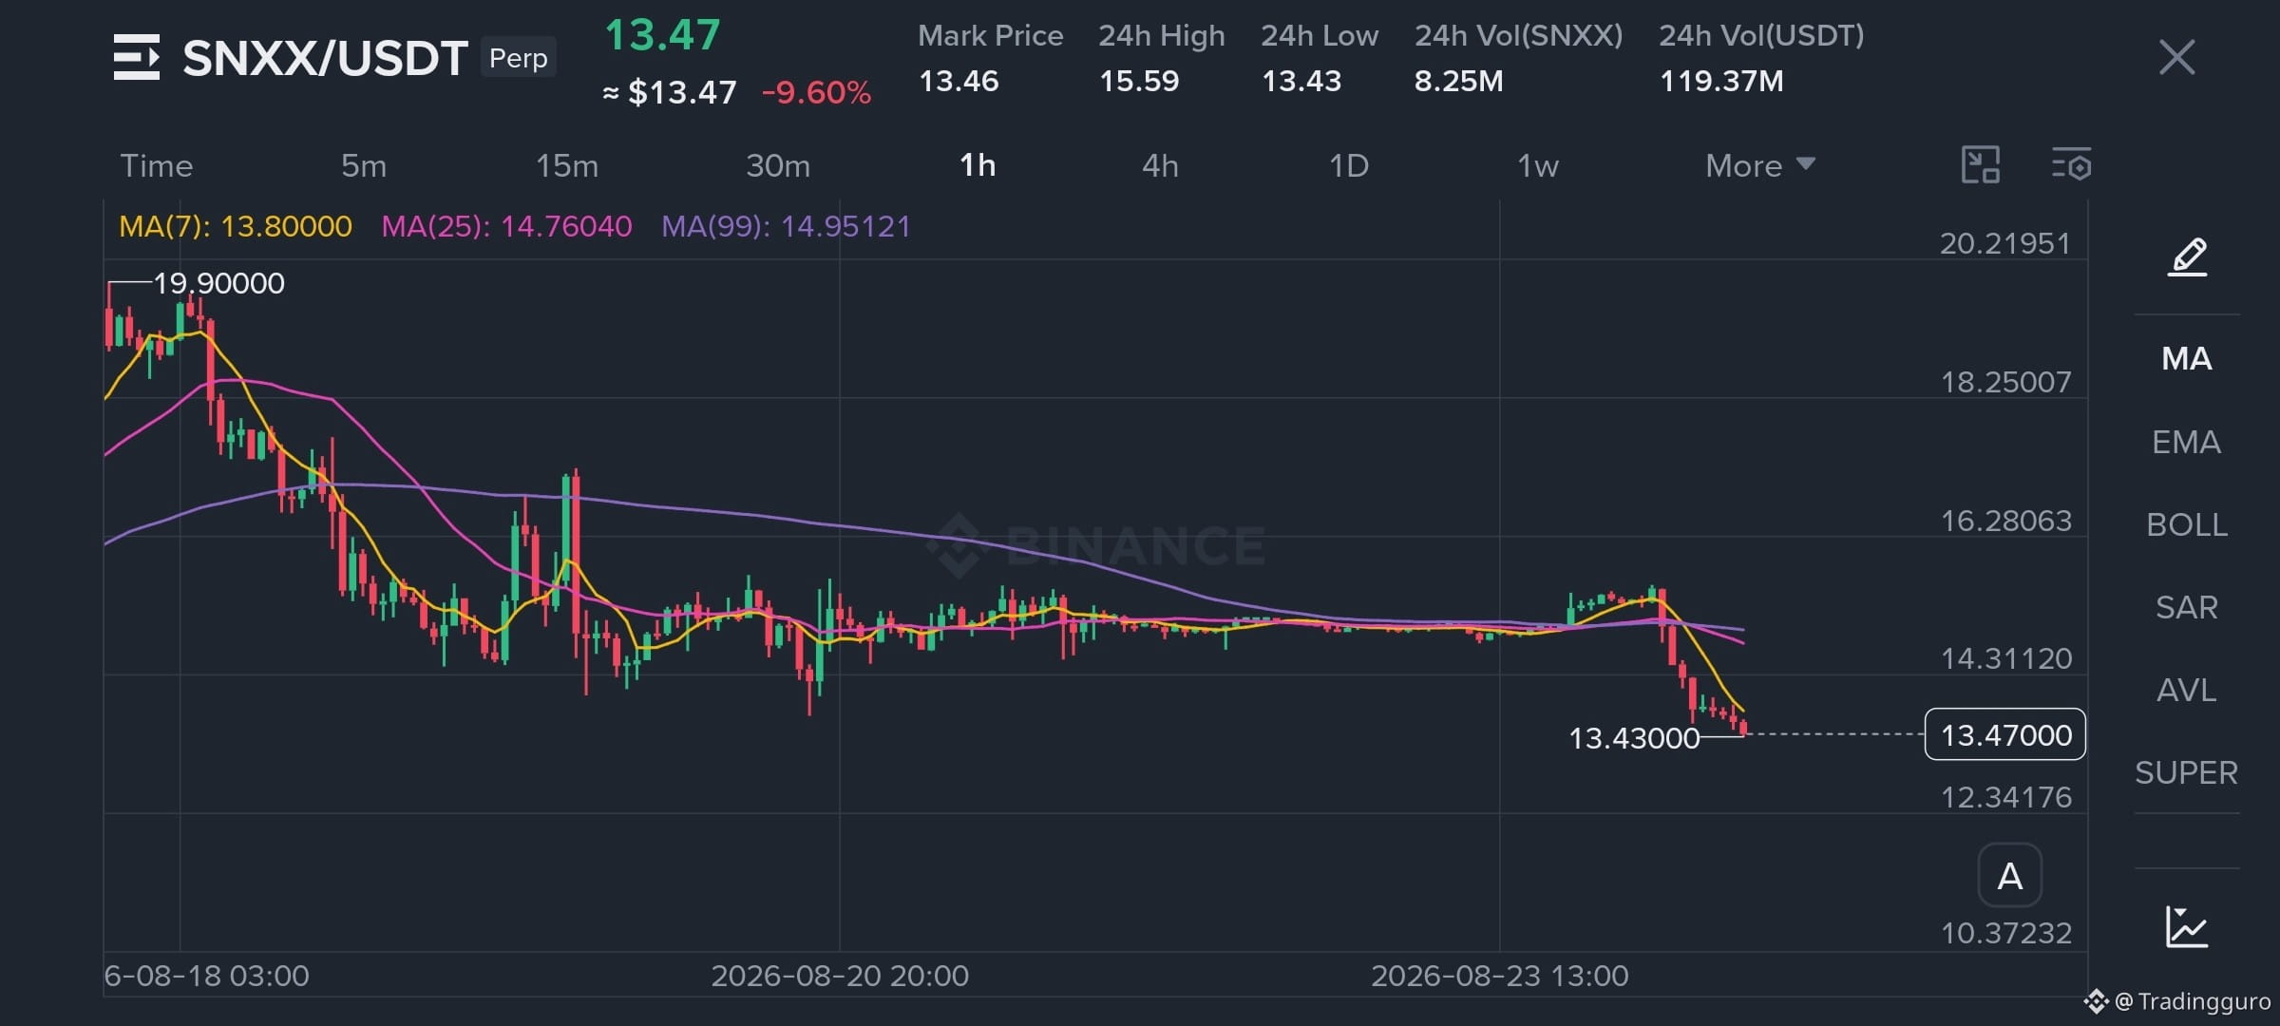2280x1026 pixels.
Task: Click the 24h Vol(USDT) 119.37M value
Action: [x=1721, y=81]
